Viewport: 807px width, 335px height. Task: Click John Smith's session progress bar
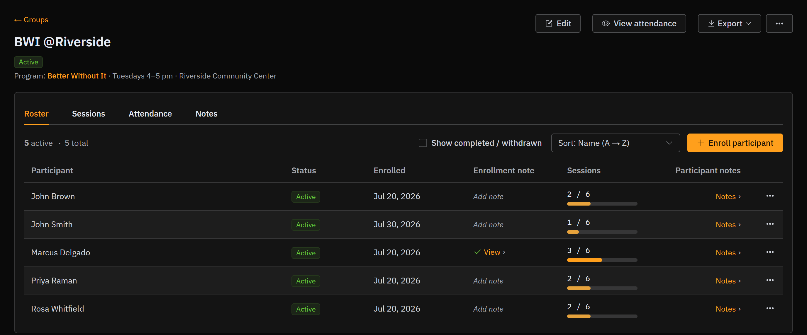point(602,232)
